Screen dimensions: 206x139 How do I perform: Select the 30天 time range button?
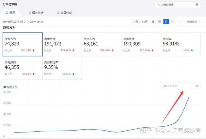[145, 22]
